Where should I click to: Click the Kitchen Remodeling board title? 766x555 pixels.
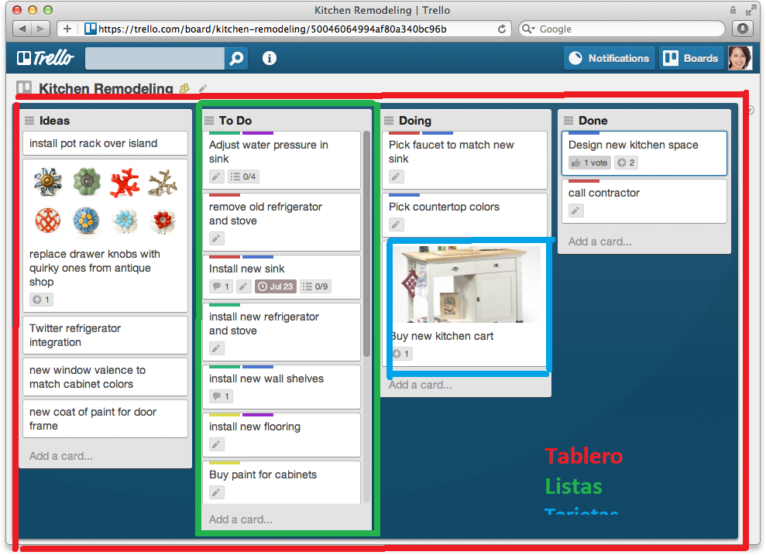tap(106, 89)
